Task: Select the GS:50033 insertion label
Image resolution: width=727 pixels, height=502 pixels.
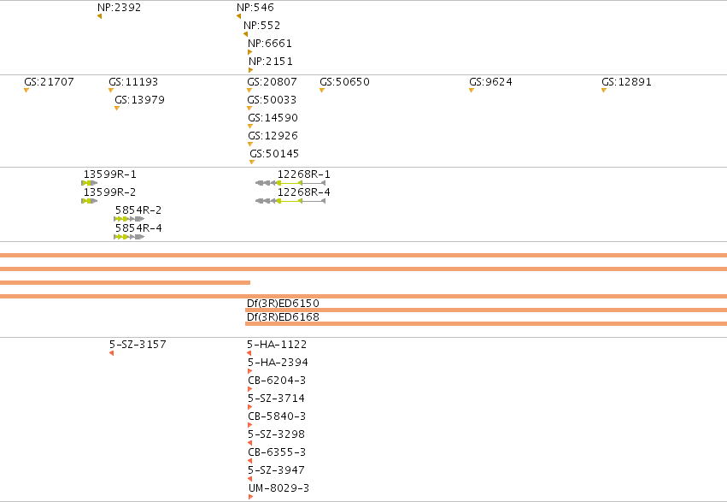Action: 272,100
